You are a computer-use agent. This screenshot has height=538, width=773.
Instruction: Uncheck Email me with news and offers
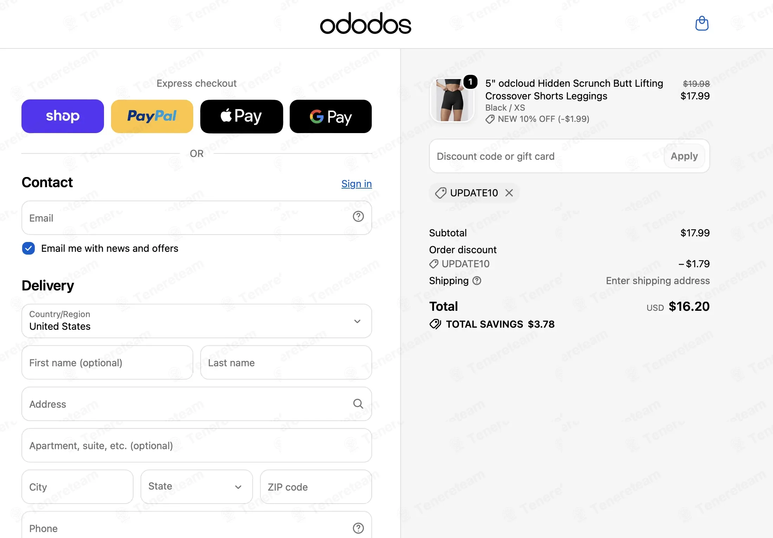click(x=28, y=248)
